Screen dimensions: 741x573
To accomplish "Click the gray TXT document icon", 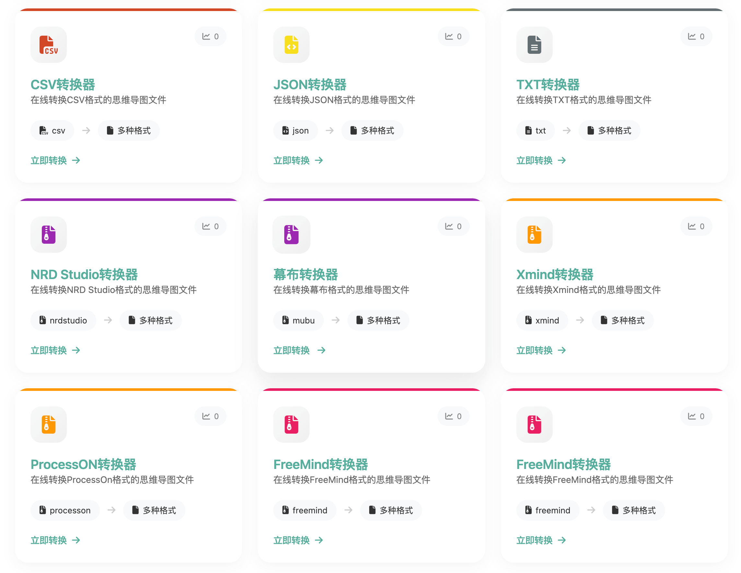I will point(534,45).
